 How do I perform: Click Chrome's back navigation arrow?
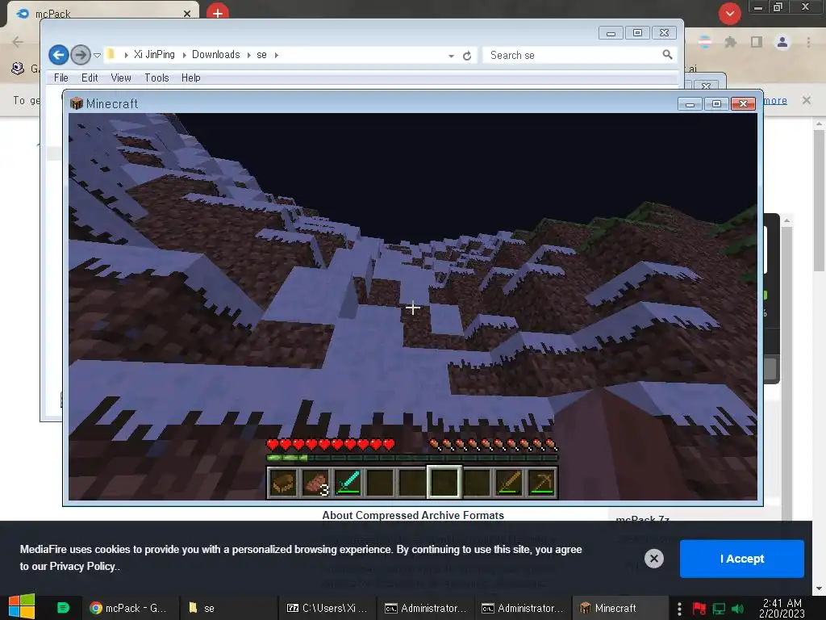coord(18,42)
